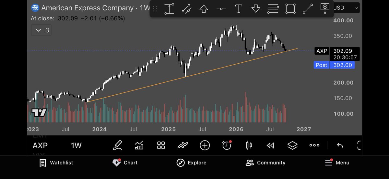Open the four-square layout grid icon
This screenshot has width=389, height=179.
tap(161, 145)
